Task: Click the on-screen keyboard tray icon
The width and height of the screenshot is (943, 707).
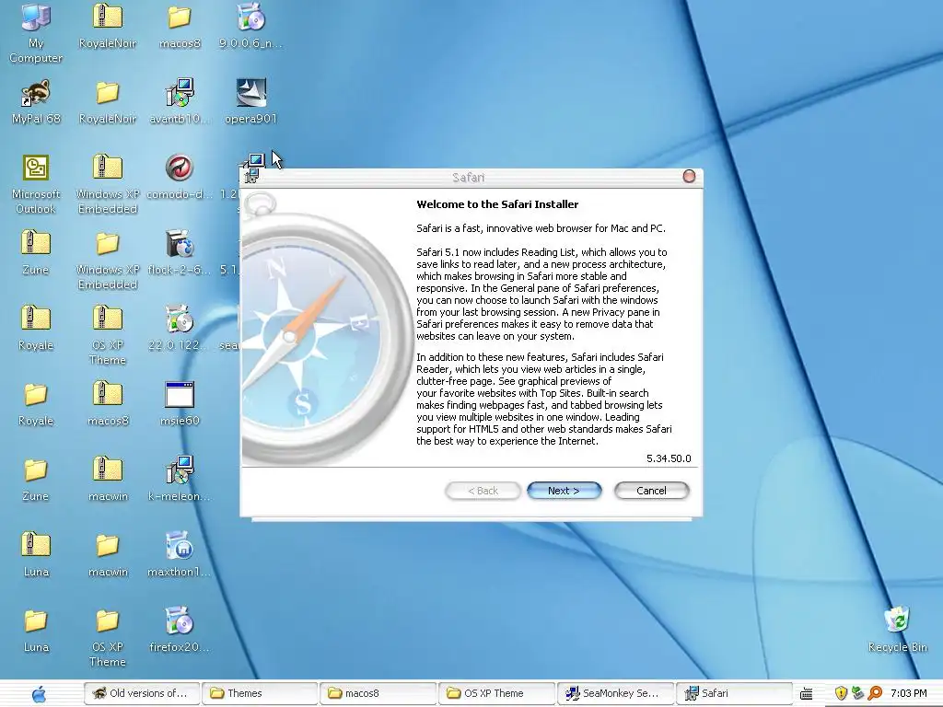Action: pyautogui.click(x=807, y=693)
